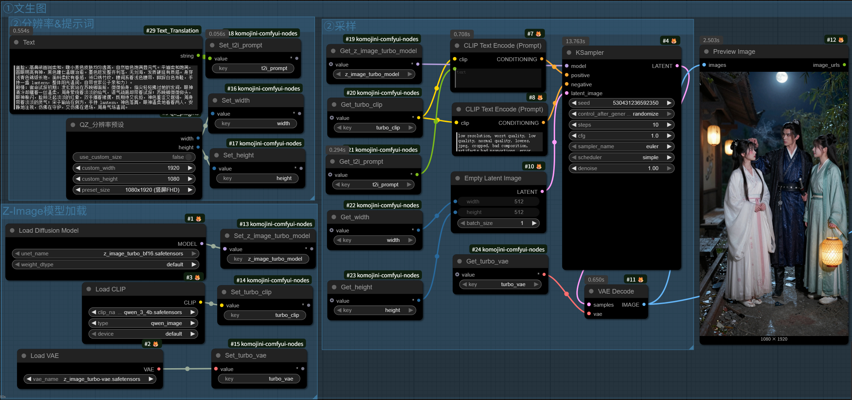Collapse the Preview Image node via its dot
This screenshot has width=852, height=400.
click(x=706, y=52)
